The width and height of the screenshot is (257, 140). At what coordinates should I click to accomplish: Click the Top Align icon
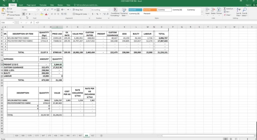tap(52, 10)
